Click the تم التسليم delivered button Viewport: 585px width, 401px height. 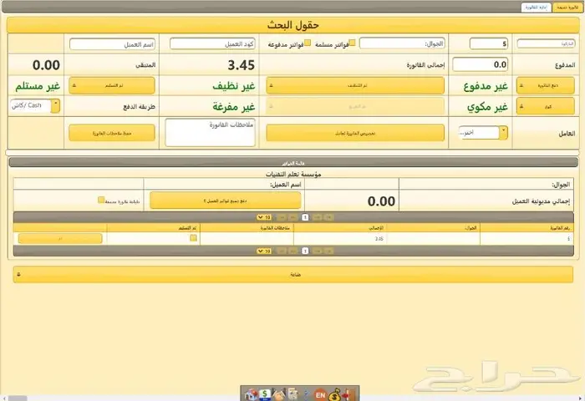click(112, 86)
